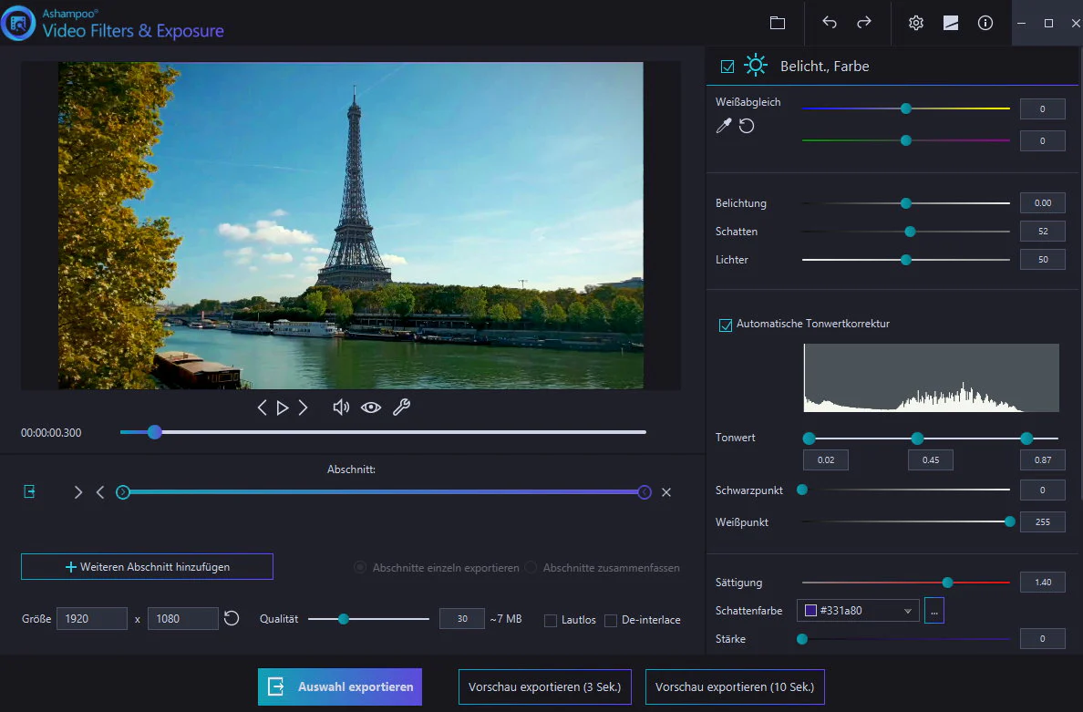Toggle before/after preview eye icon
The image size is (1083, 712).
pyautogui.click(x=371, y=408)
